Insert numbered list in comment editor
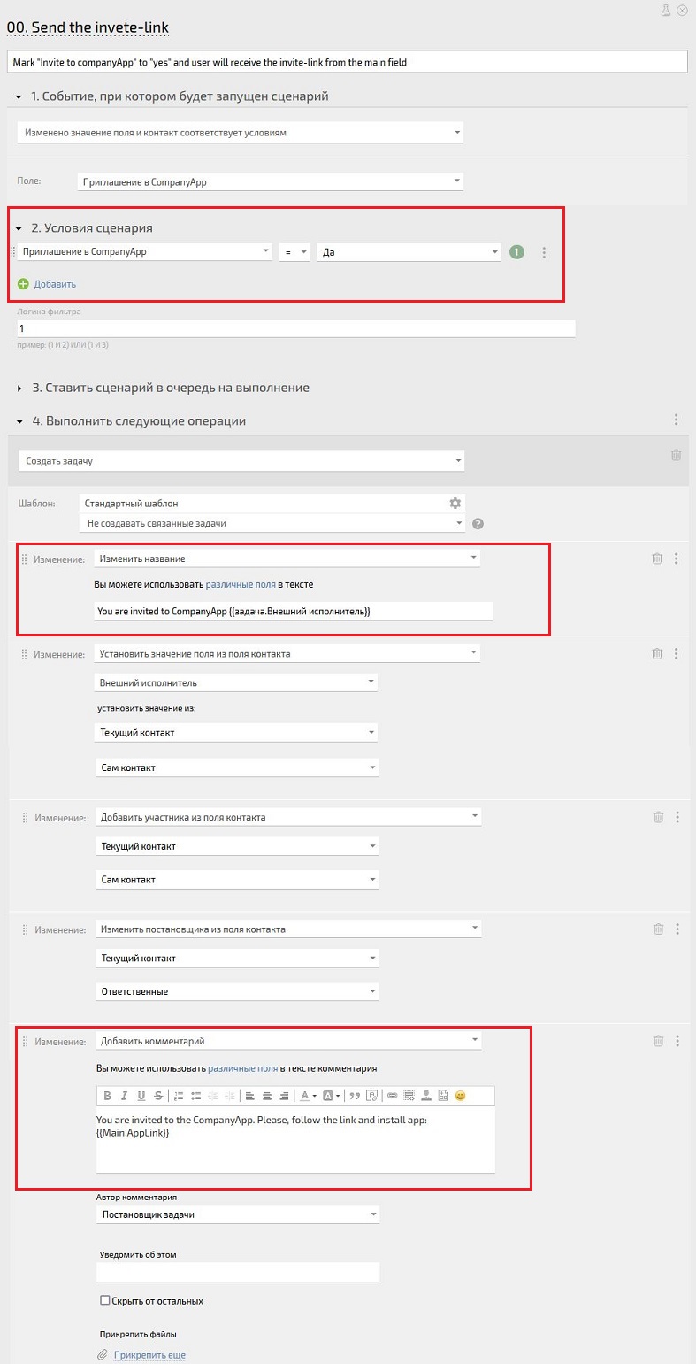This screenshot has width=696, height=1364. [x=179, y=1096]
